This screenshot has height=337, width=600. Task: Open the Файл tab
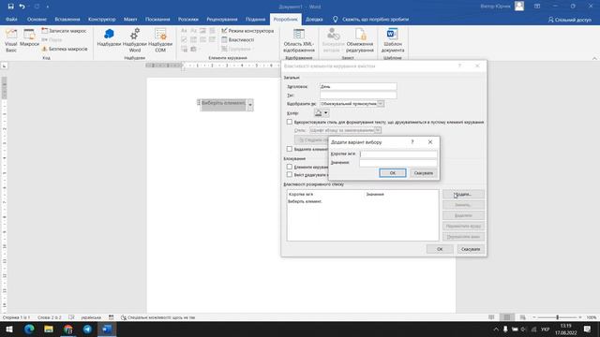click(11, 19)
